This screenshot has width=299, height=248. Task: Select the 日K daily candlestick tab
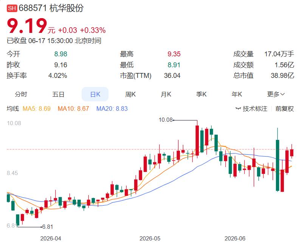coord(95,94)
